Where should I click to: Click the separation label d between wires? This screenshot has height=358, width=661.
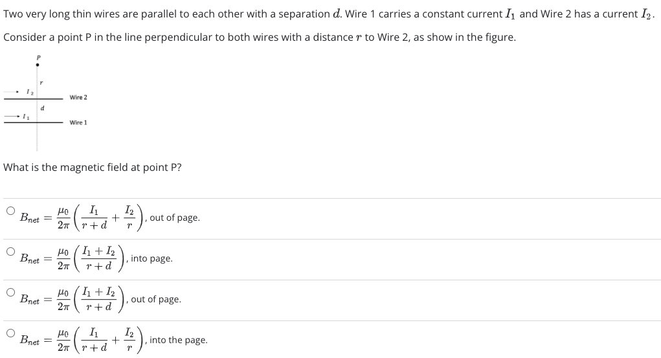click(x=42, y=108)
